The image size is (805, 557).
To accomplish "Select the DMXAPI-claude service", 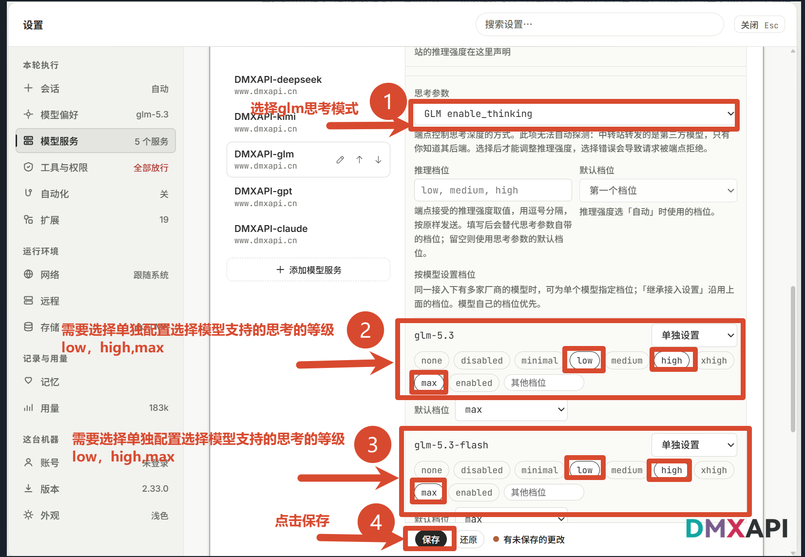I will [308, 234].
